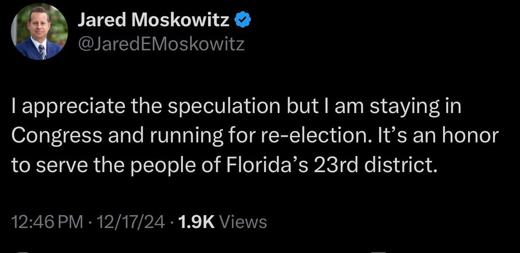The width and height of the screenshot is (520, 253).
Task: Click the Views label
Action: pos(243,222)
